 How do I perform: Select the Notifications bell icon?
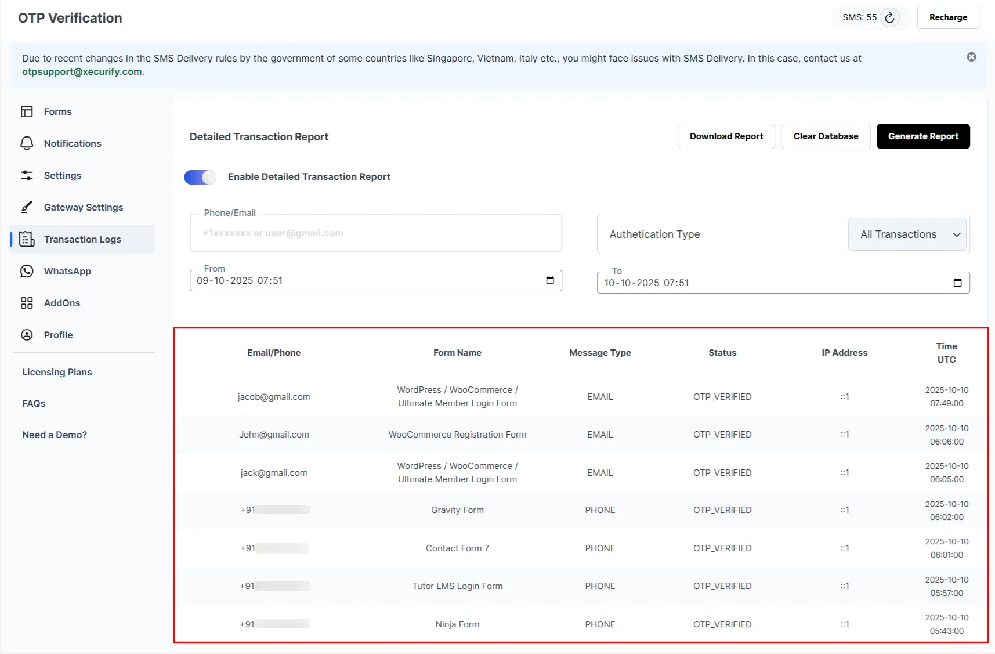pyautogui.click(x=27, y=143)
